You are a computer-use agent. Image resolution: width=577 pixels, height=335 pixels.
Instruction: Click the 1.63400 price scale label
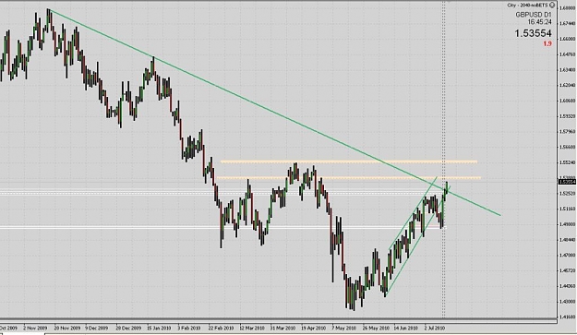click(x=567, y=69)
